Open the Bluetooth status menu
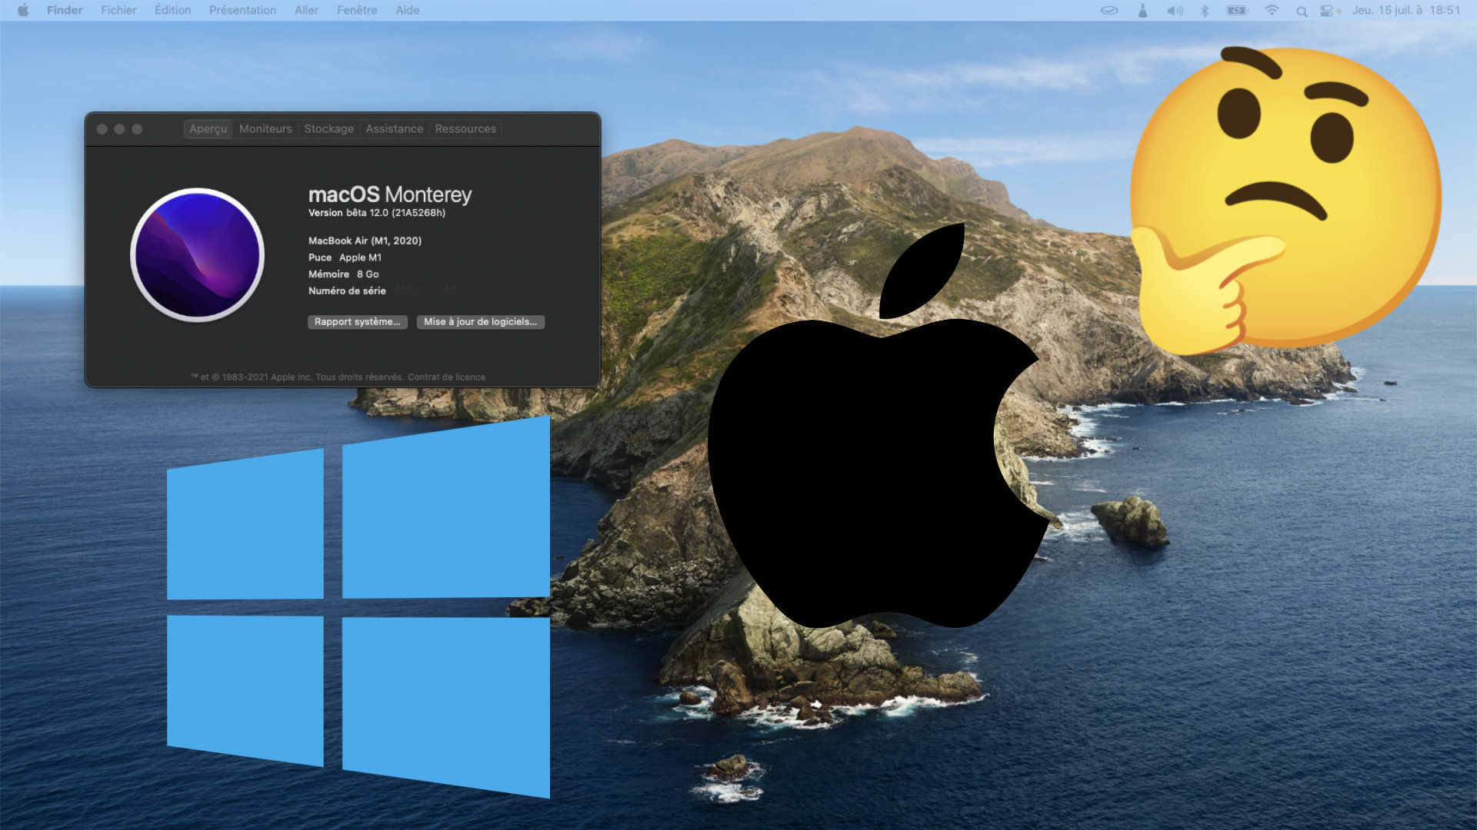 pyautogui.click(x=1205, y=11)
